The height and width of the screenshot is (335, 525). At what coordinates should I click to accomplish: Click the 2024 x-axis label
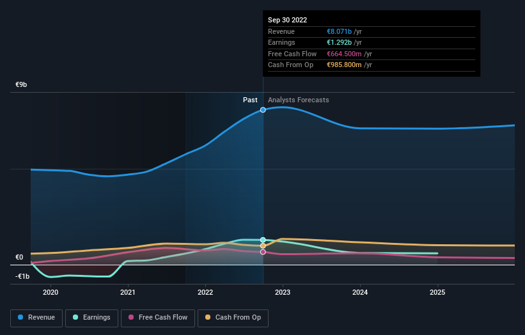(x=360, y=292)
